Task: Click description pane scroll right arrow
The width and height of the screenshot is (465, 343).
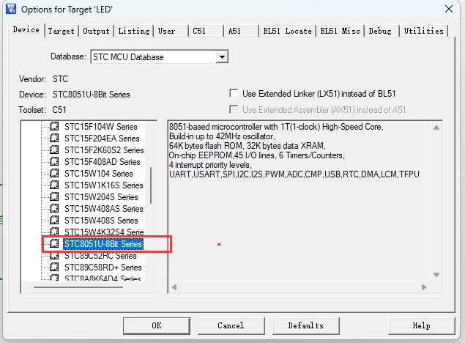Action: [x=424, y=287]
